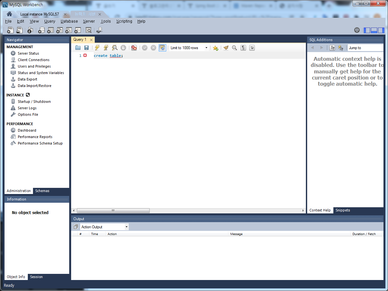Create a new SQL tab icon
The image size is (388, 291).
(x=11, y=30)
